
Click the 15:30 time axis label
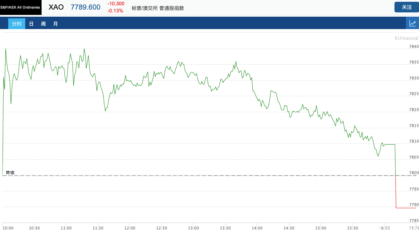(353, 228)
